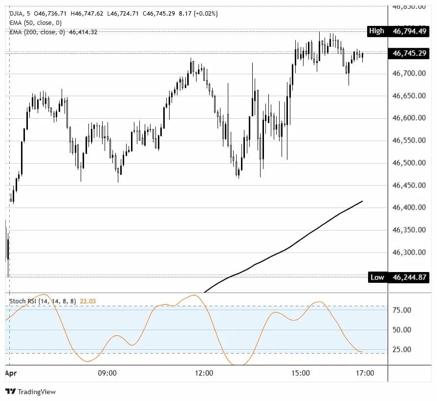This screenshot has width=437, height=401.
Task: Click the Stoch RSI (14, 14, 8, 8) label
Action: 43,301
